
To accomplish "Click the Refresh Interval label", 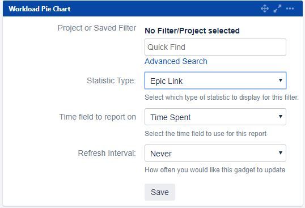I will pyautogui.click(x=107, y=153).
